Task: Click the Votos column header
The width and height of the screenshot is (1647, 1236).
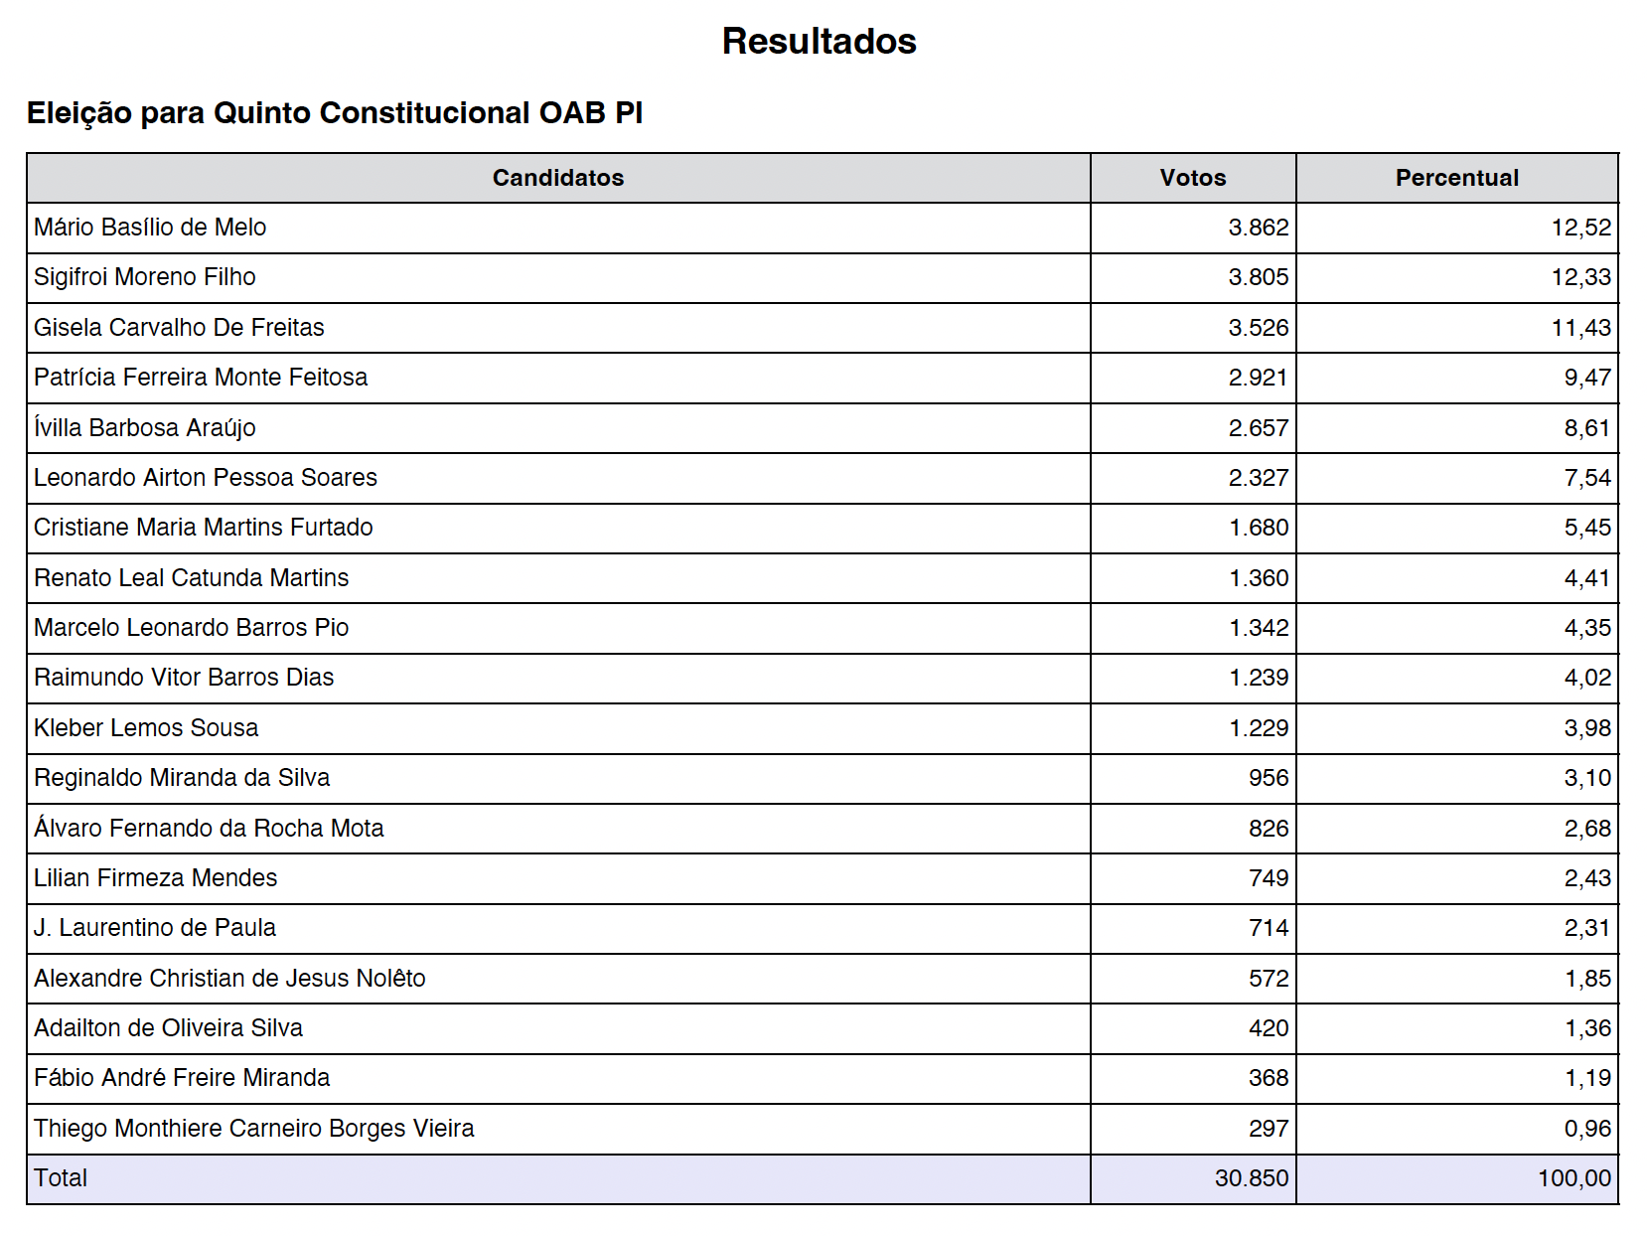Action: point(1193,178)
